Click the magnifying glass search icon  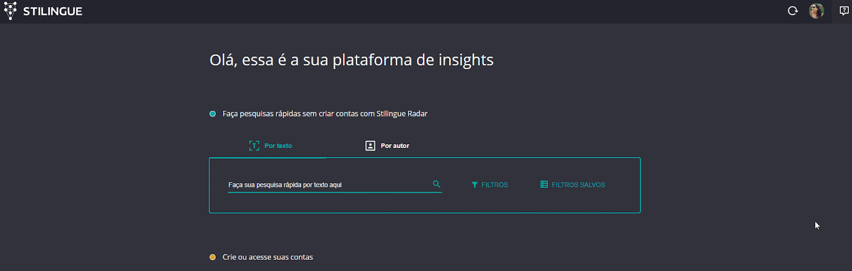tap(437, 184)
